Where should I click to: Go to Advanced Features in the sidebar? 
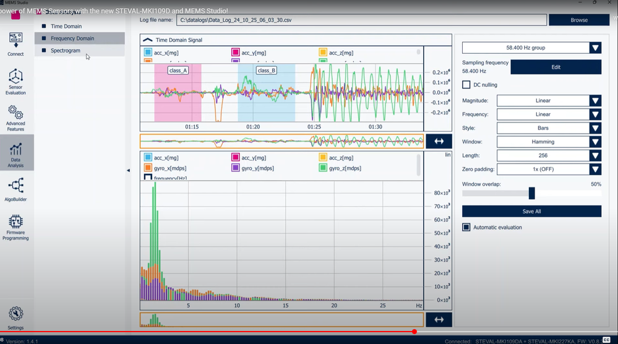pos(15,118)
